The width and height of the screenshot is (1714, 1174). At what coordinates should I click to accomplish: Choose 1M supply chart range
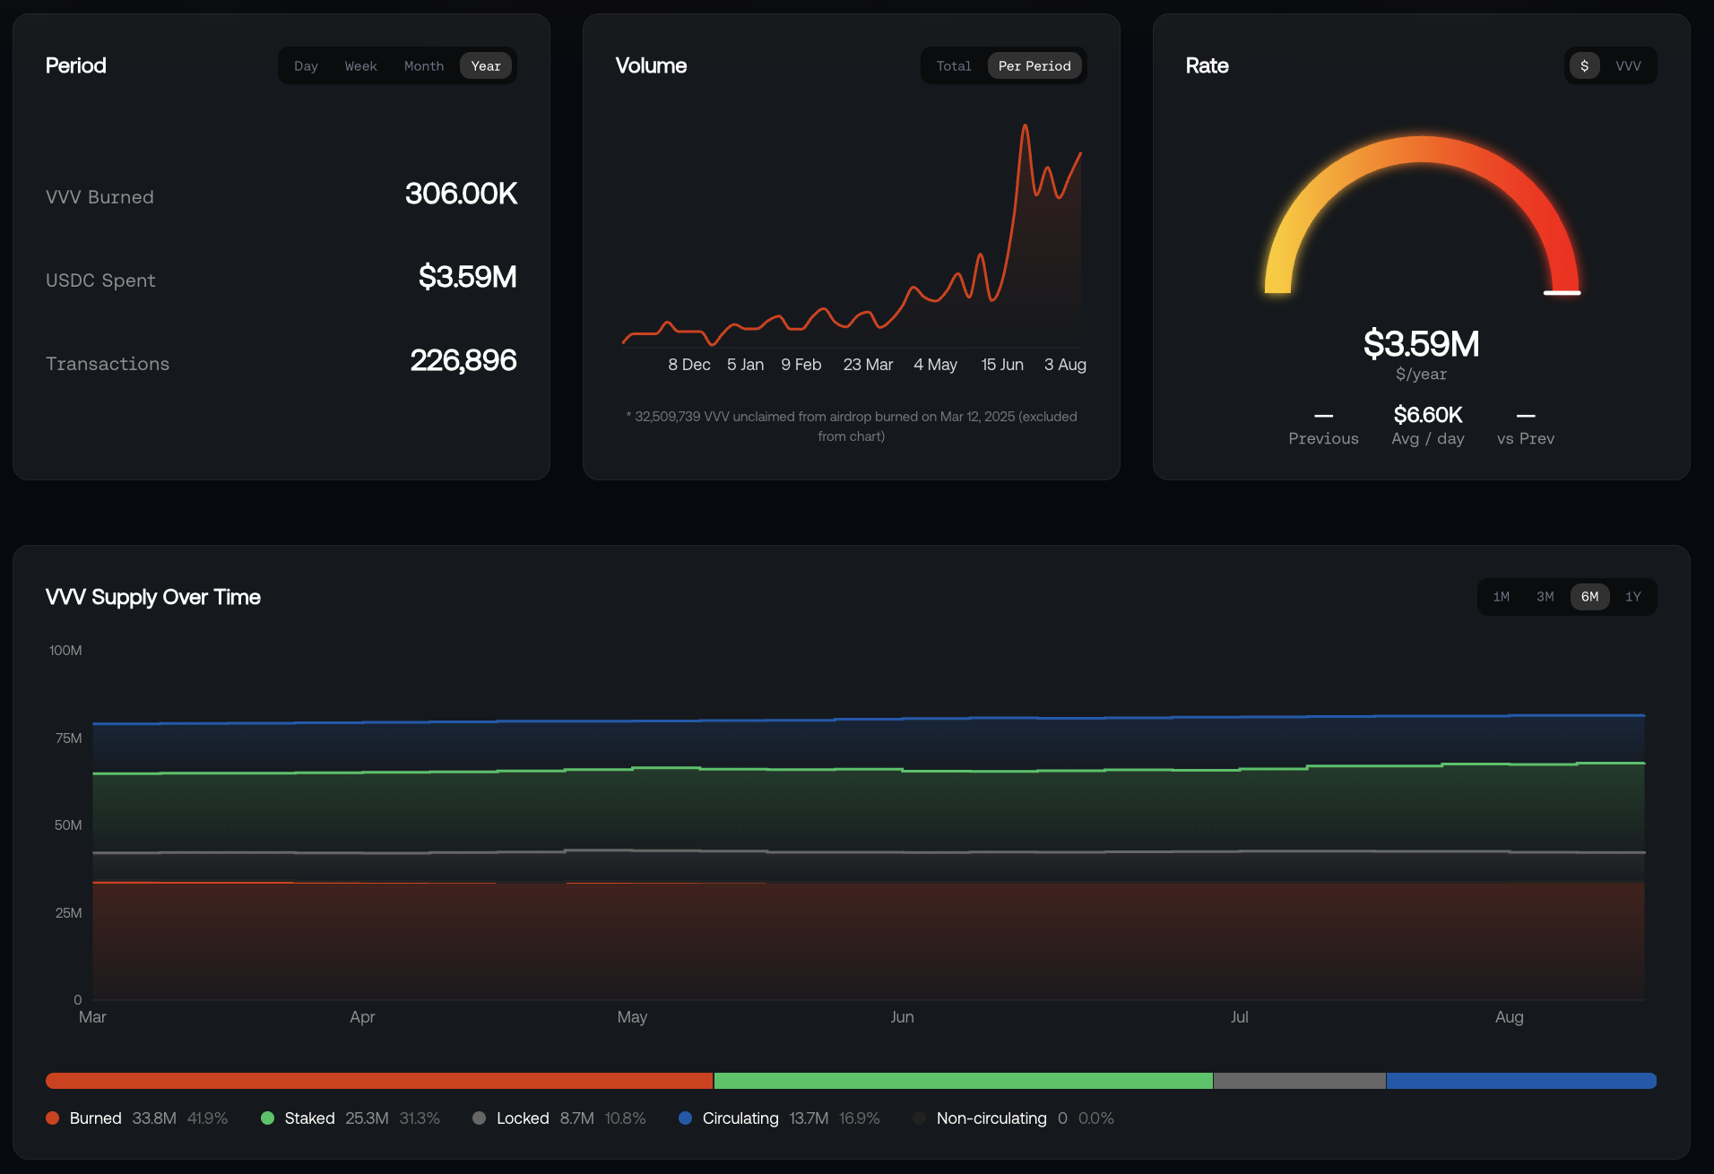[x=1502, y=597]
